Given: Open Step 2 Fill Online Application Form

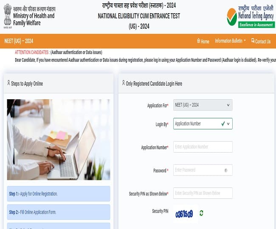Looking at the screenshot, I should (59, 212).
